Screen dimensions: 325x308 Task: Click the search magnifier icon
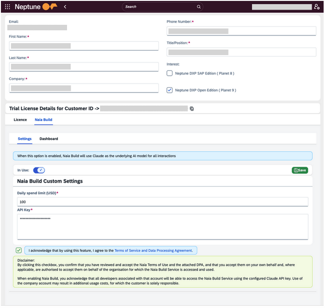199,7
